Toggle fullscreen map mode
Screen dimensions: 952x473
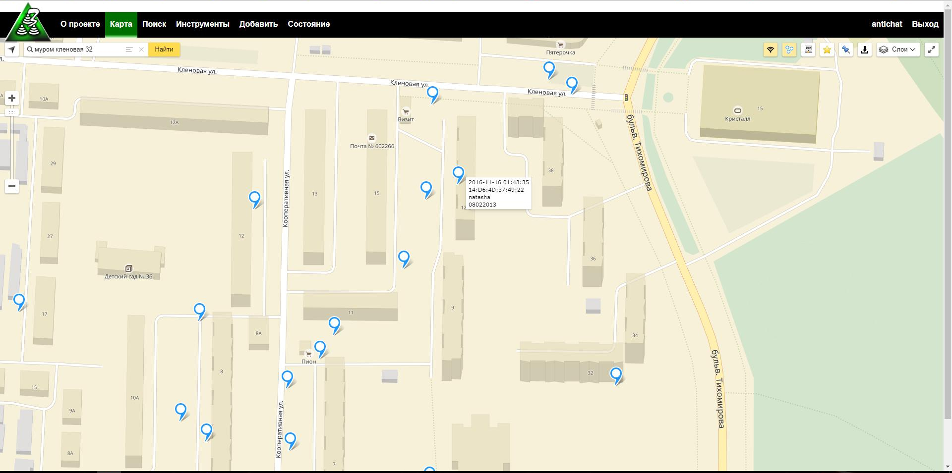click(x=932, y=50)
